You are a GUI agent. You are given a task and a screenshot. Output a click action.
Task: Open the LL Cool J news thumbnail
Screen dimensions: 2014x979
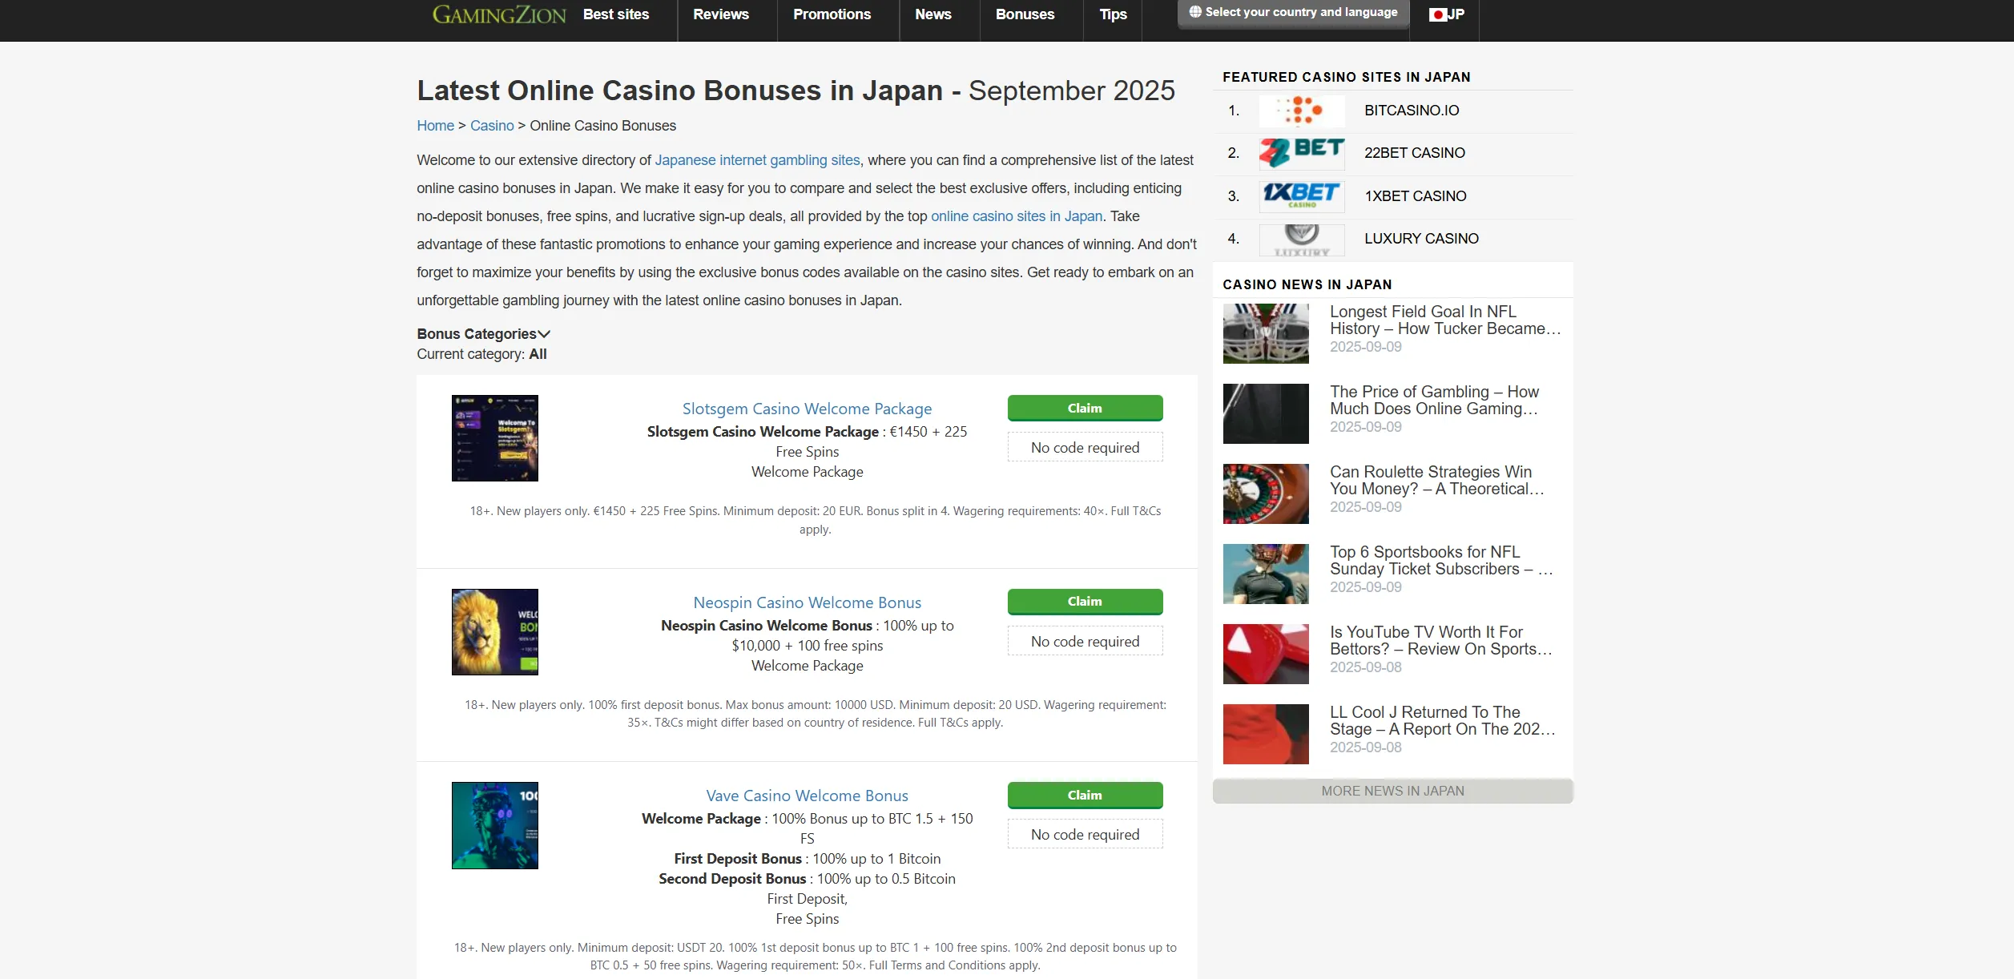pyautogui.click(x=1266, y=734)
